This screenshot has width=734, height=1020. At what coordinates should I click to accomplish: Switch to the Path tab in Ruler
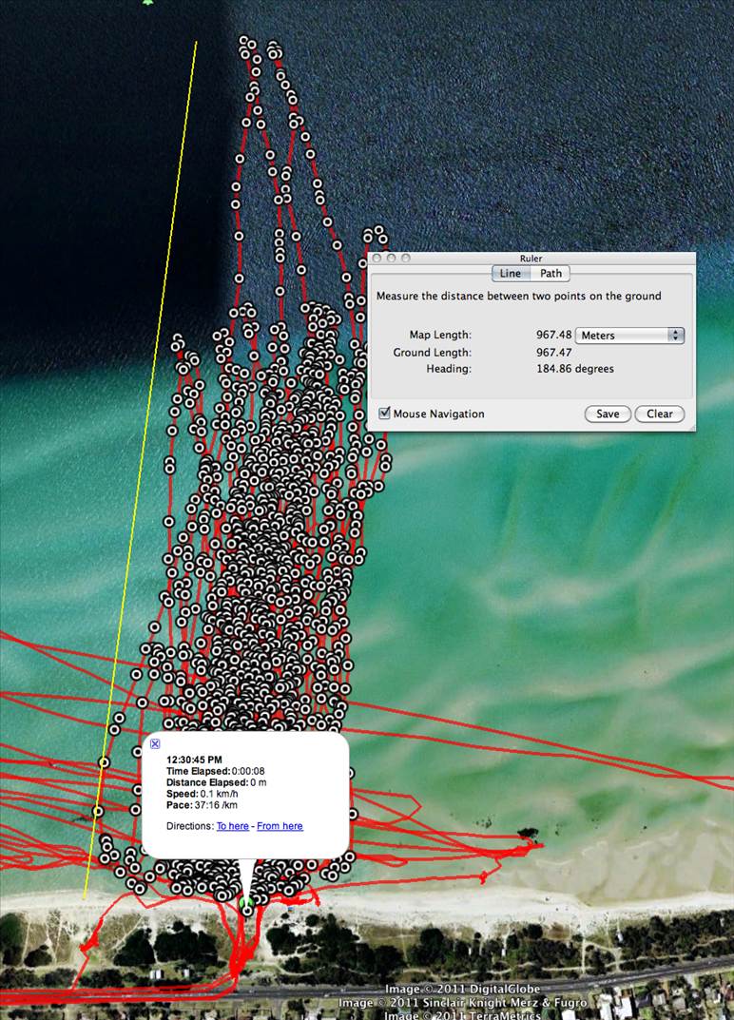pos(550,274)
